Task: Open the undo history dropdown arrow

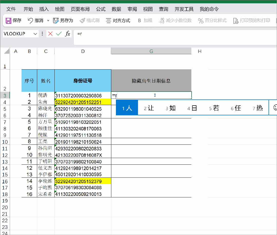Action: click(x=48, y=20)
